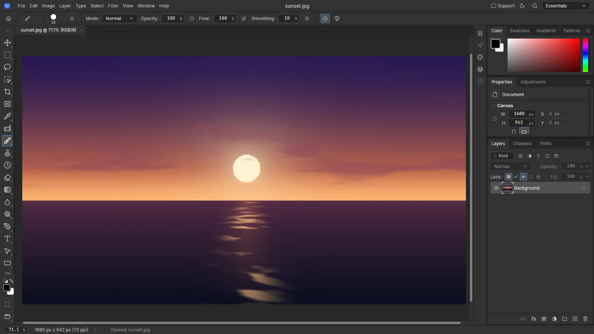The image size is (594, 334).
Task: Toggle lock position
Action: 523,177
